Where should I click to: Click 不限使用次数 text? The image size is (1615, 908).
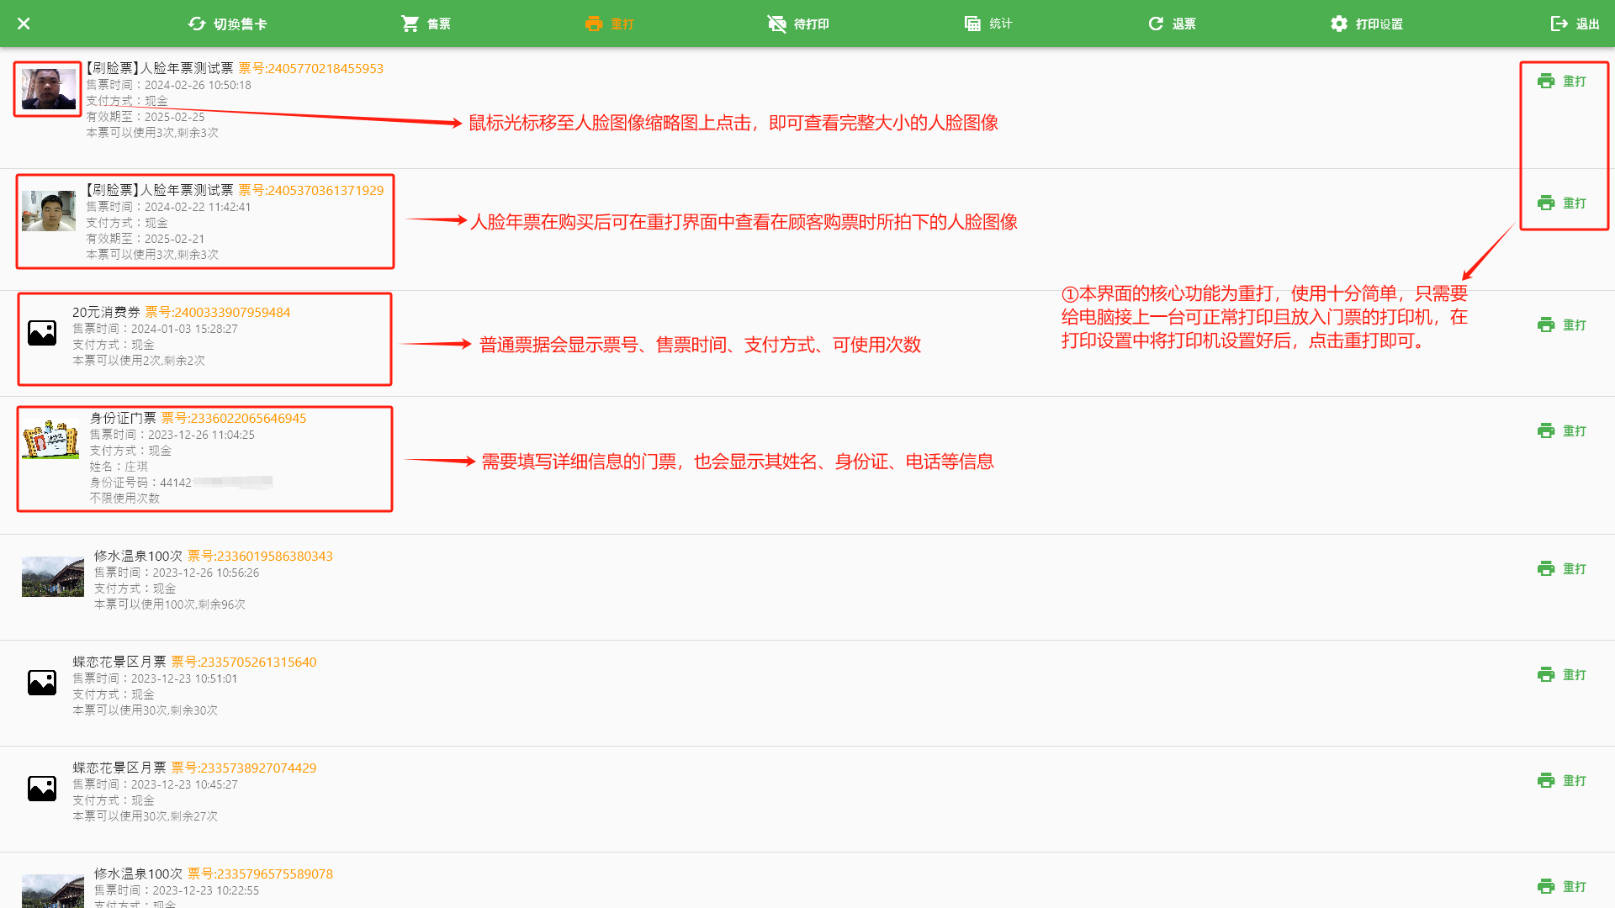click(124, 499)
